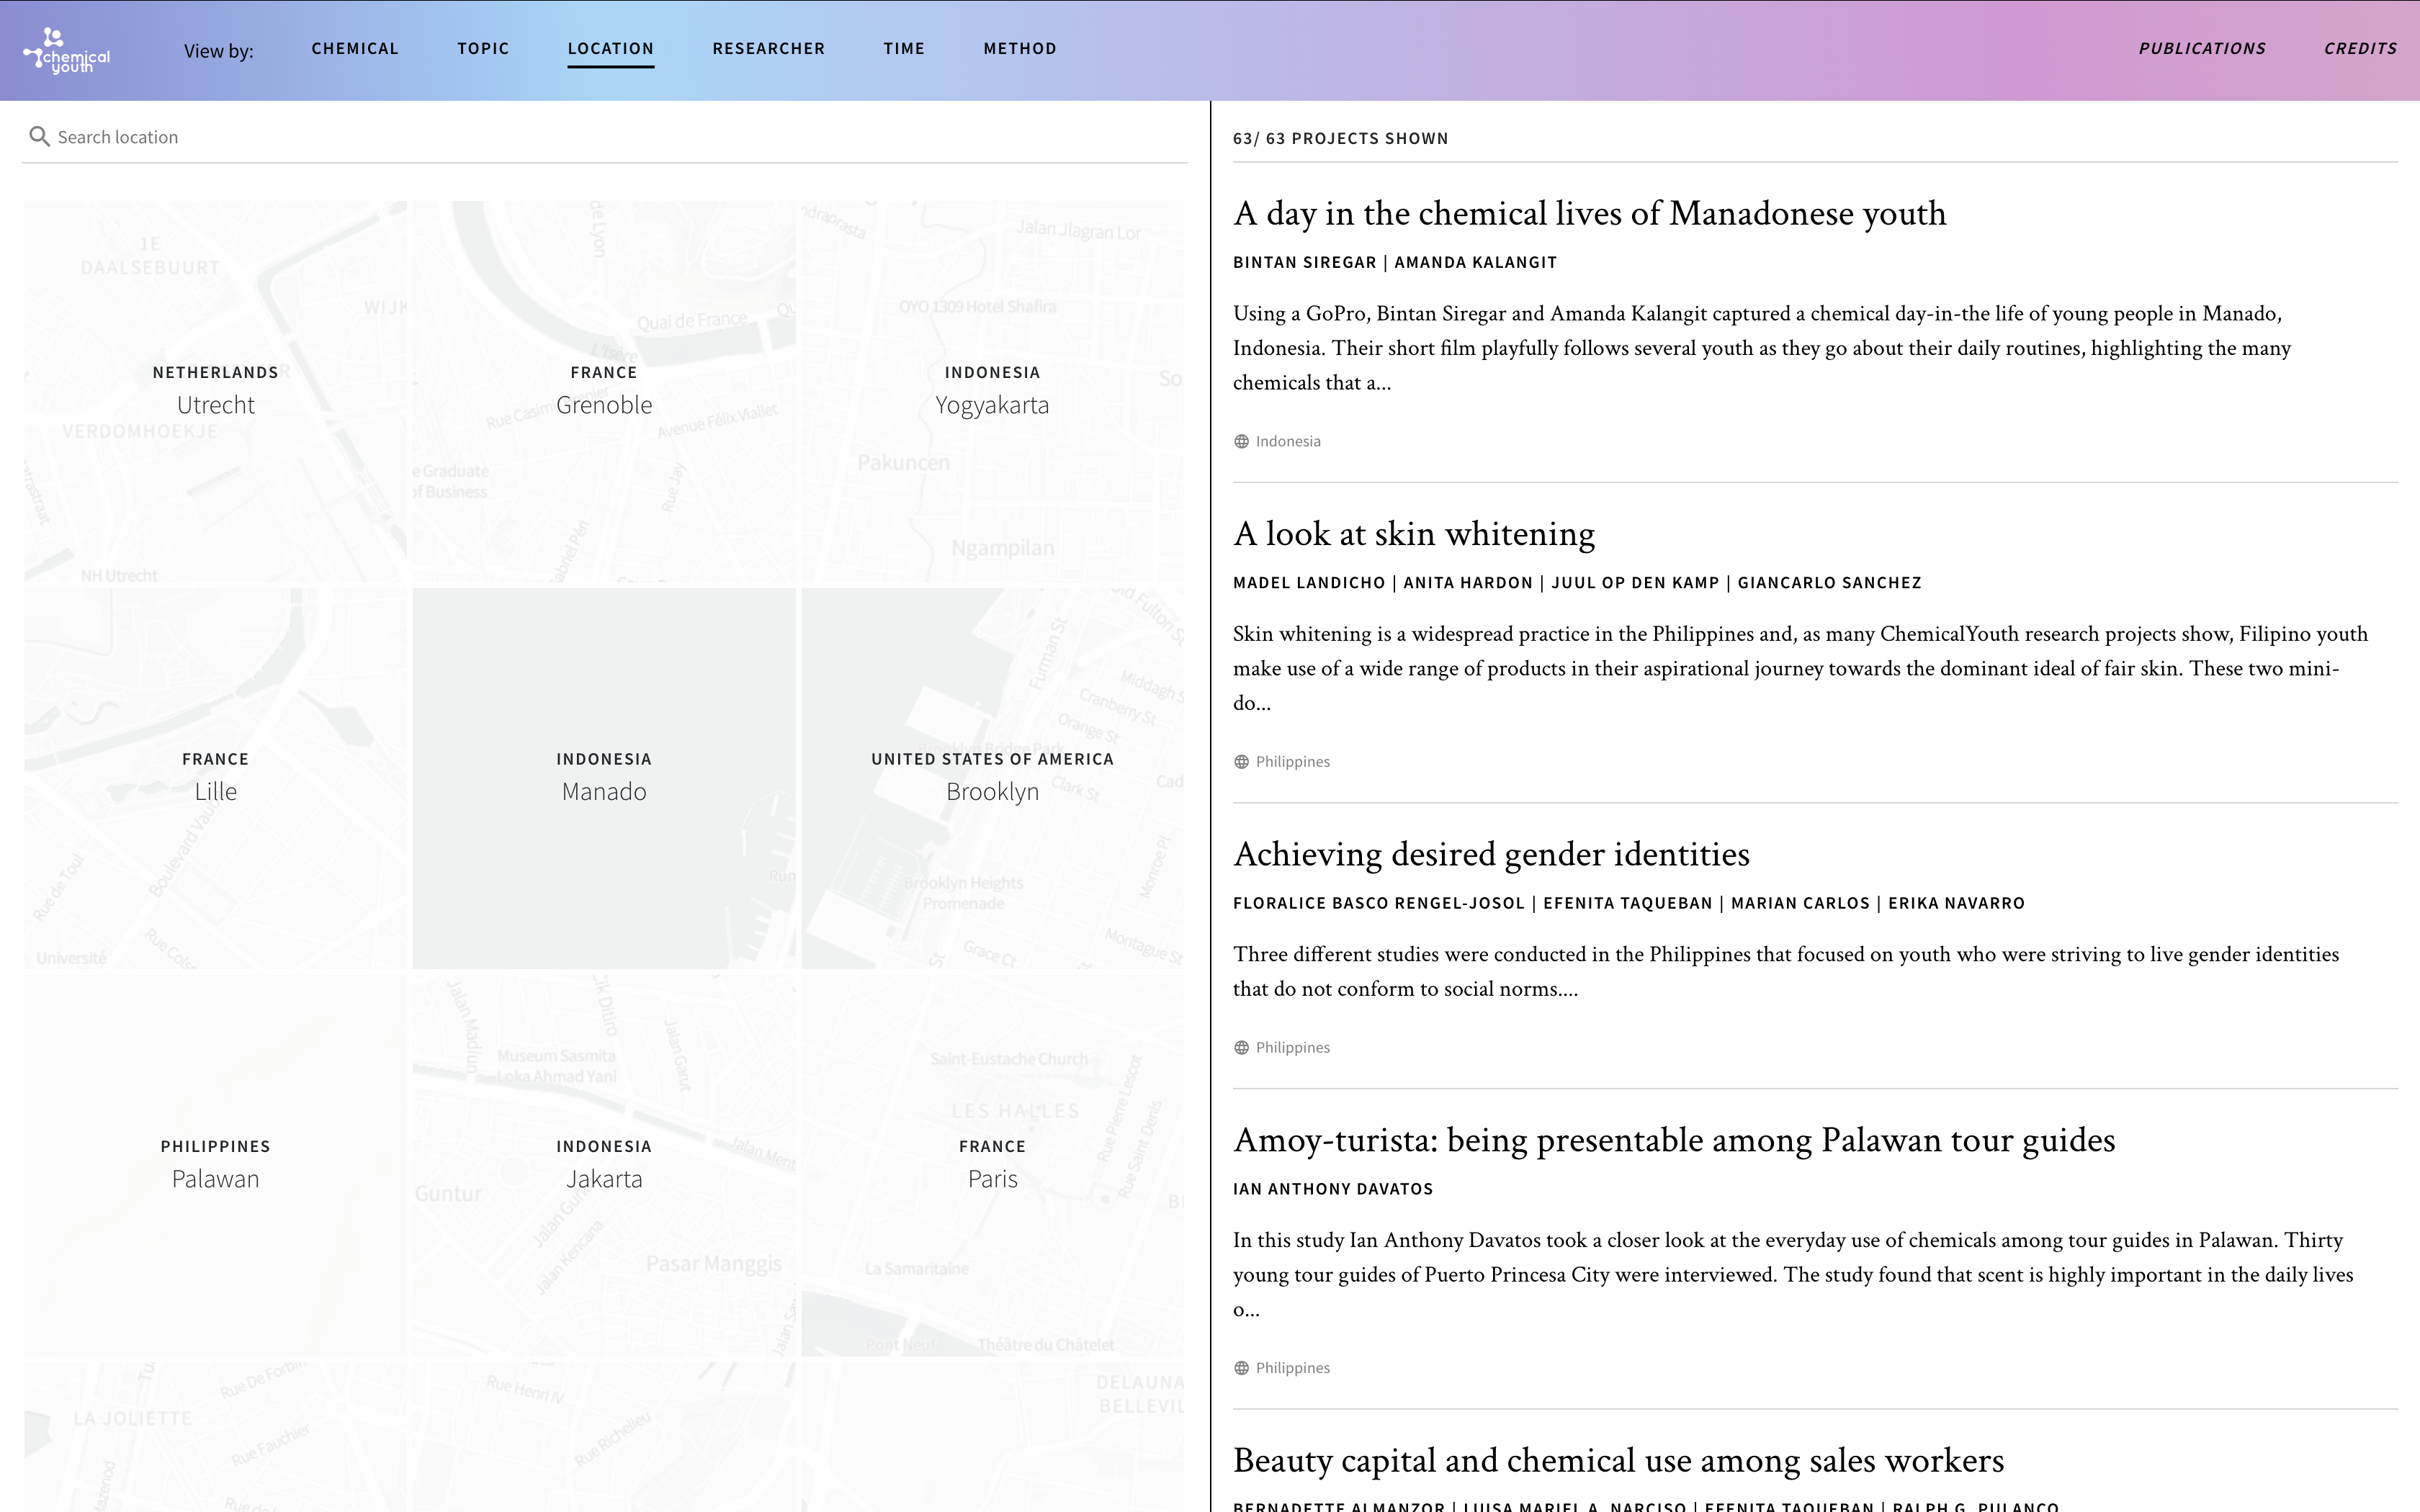Click globe icon under Amoy-turista project
Screen dimensions: 2420x1512
[x=1241, y=1367]
